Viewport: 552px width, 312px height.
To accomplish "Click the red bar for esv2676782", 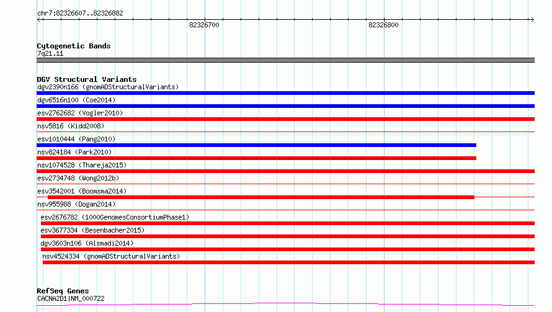I will click(x=288, y=223).
